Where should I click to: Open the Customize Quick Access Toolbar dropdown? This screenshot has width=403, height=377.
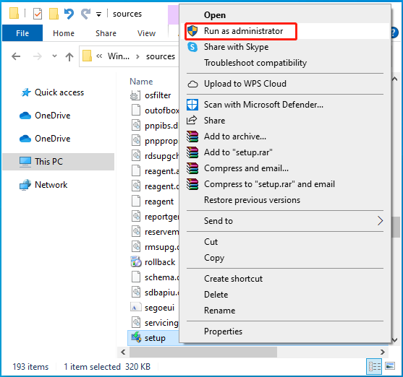98,14
